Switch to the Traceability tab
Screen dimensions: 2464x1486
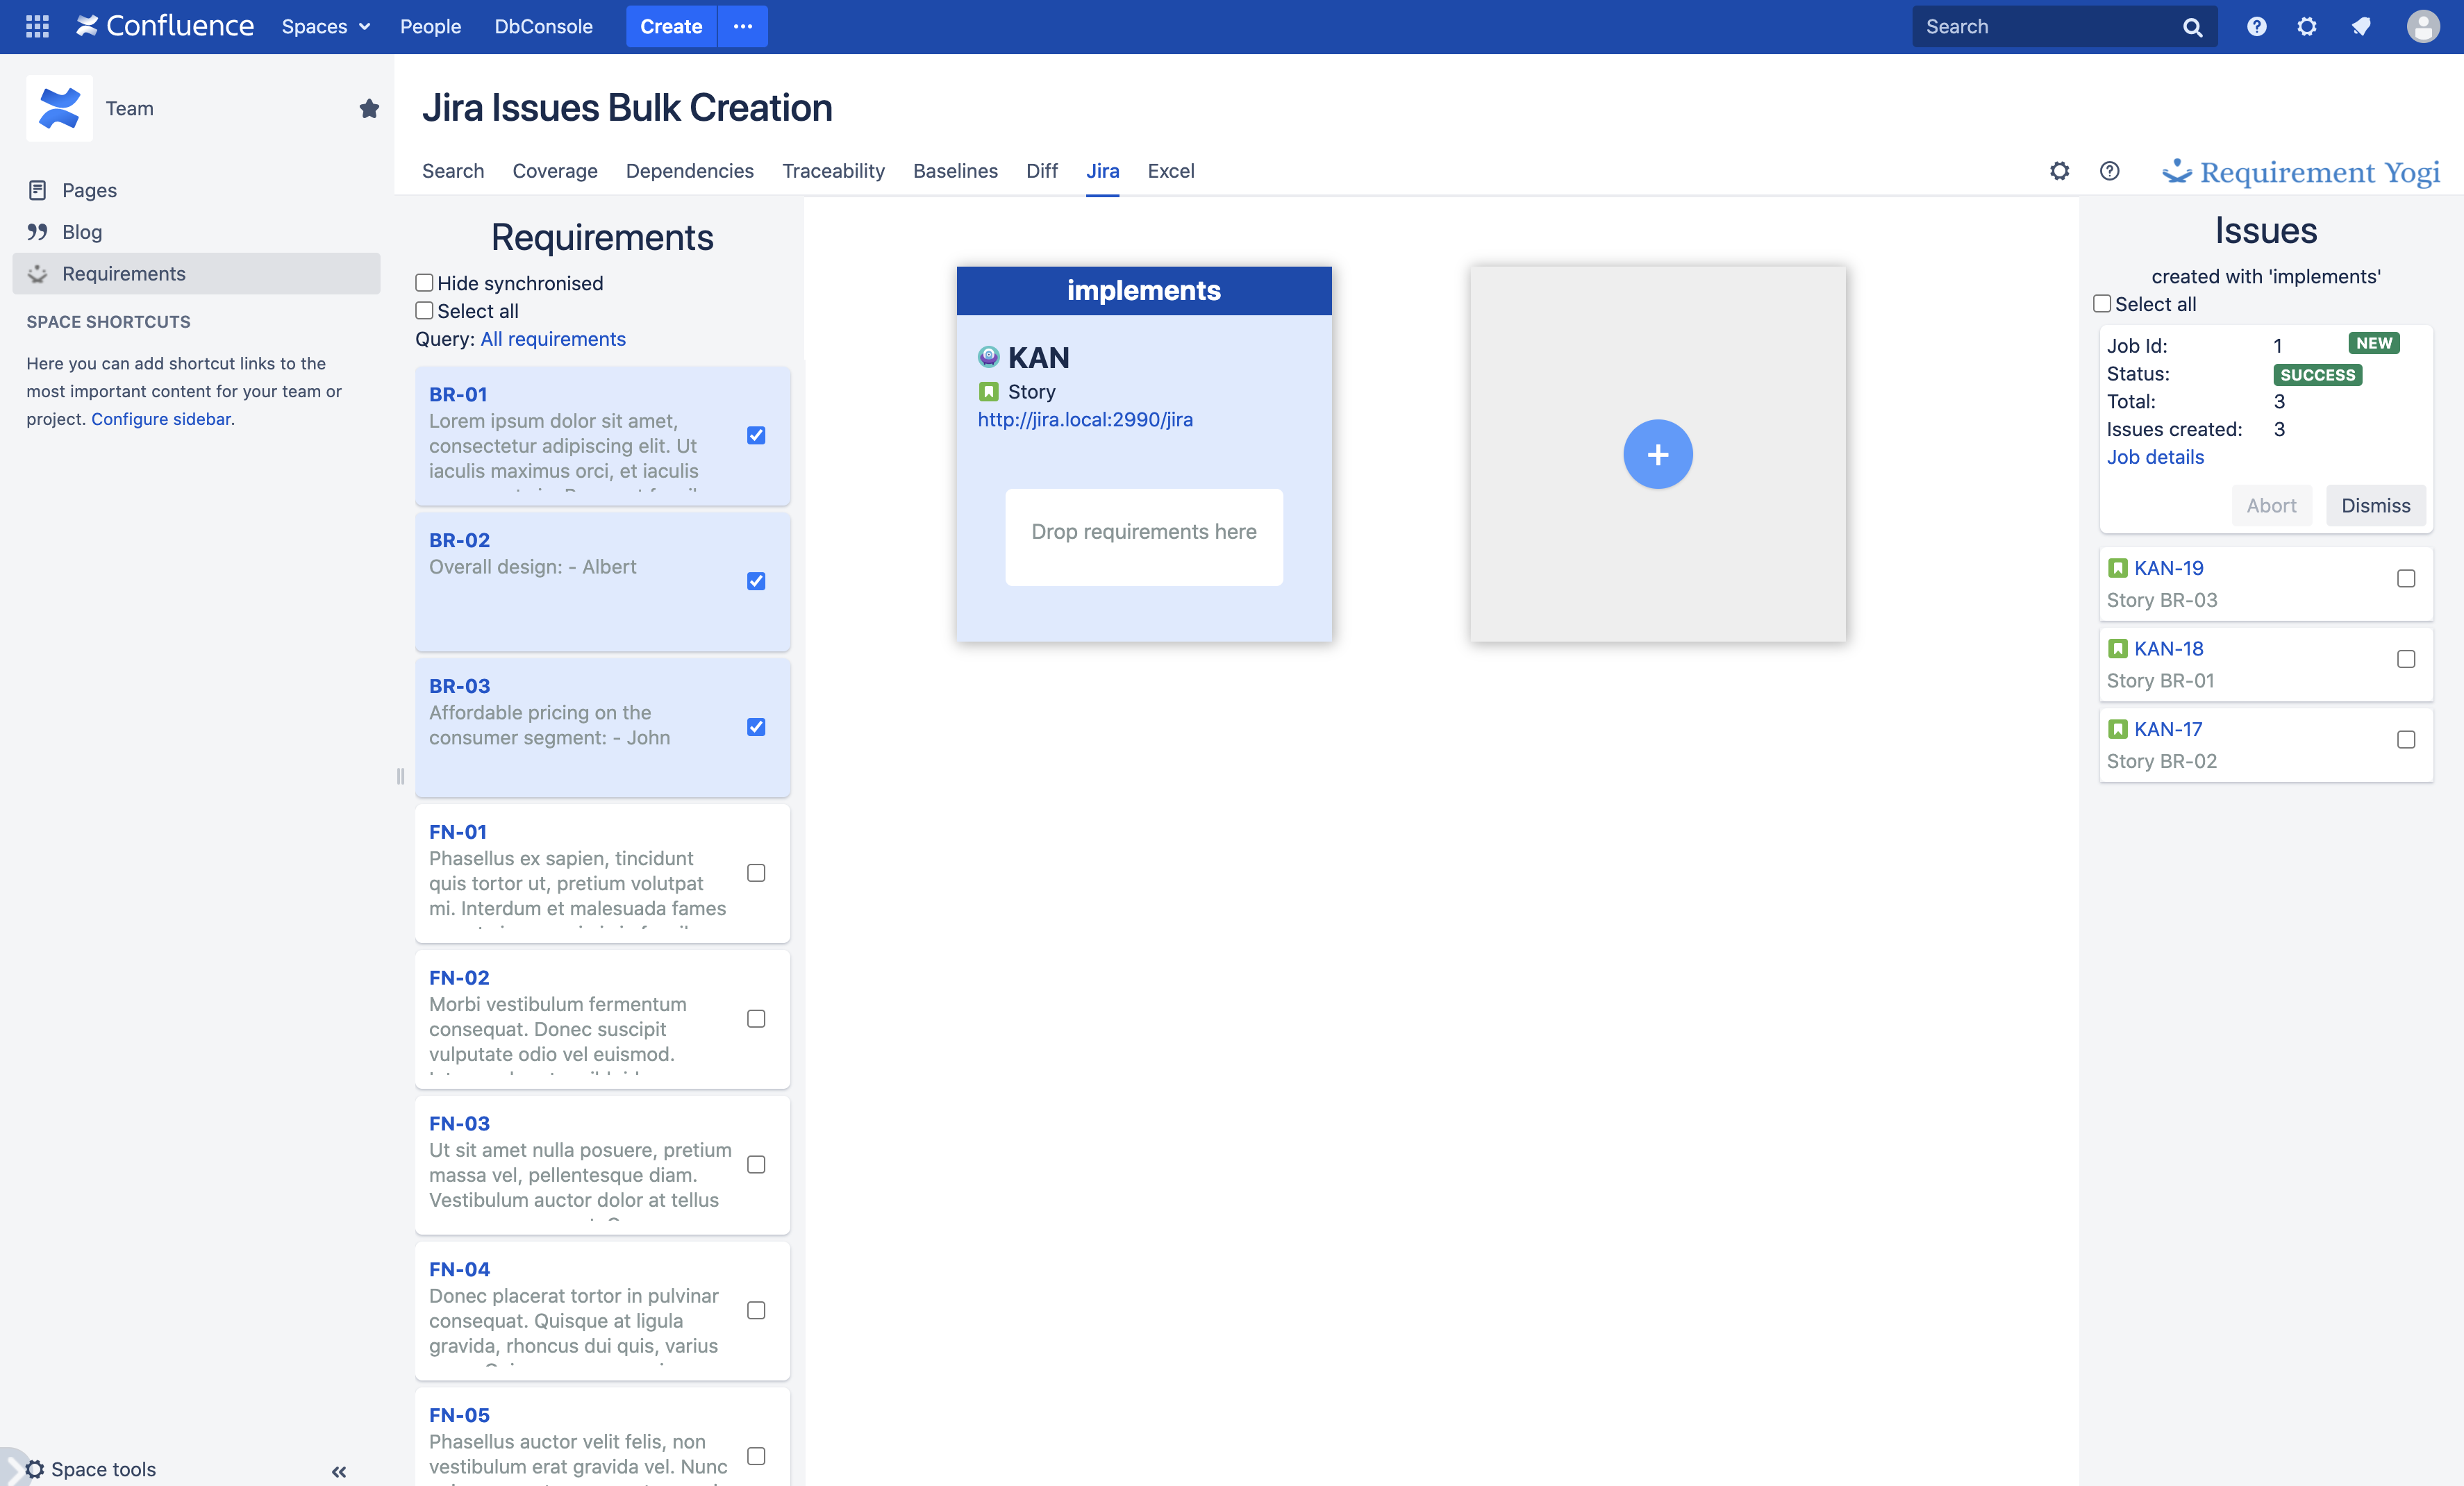tap(833, 171)
